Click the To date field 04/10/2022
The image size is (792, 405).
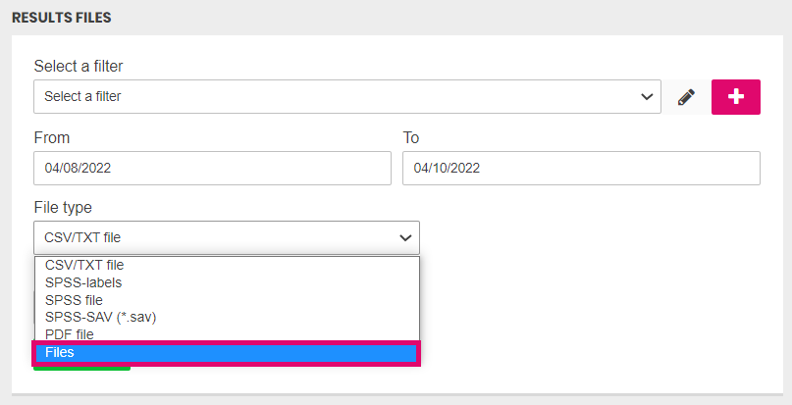581,168
